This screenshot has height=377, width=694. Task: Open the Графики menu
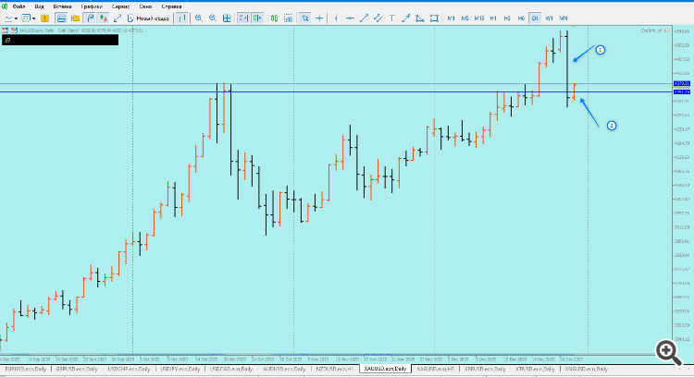(x=92, y=6)
